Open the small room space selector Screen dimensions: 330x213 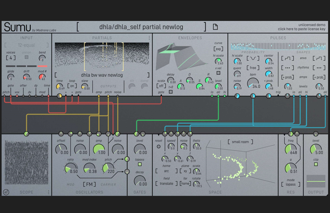point(240,142)
